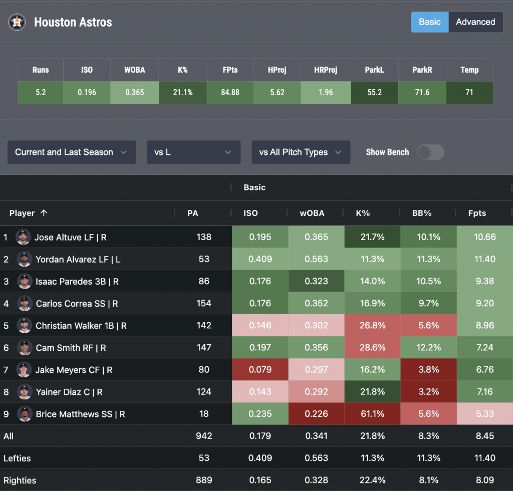Viewport: 513px width, 491px height.
Task: Click Christian Walker's headshot icon
Action: click(x=24, y=325)
